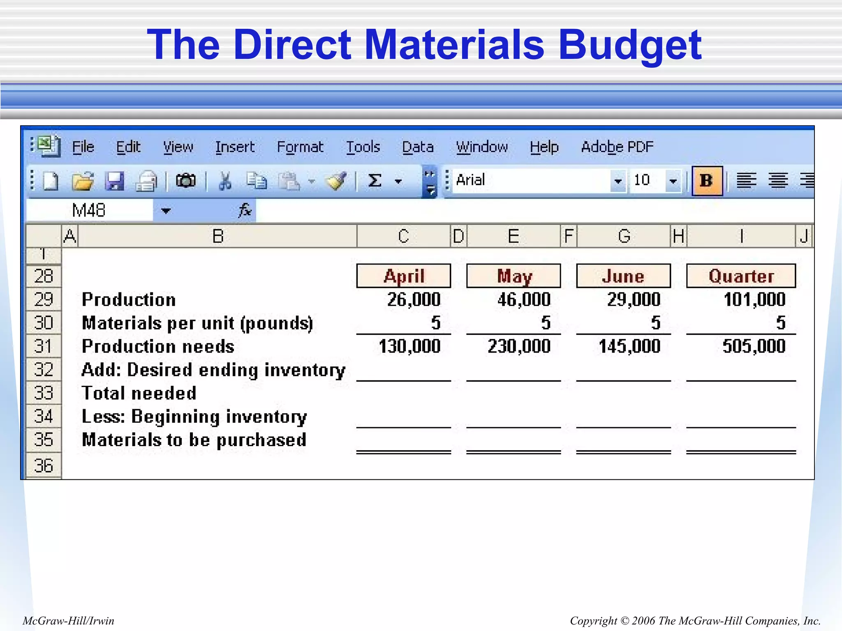Click the May column heading cell

pos(514,276)
